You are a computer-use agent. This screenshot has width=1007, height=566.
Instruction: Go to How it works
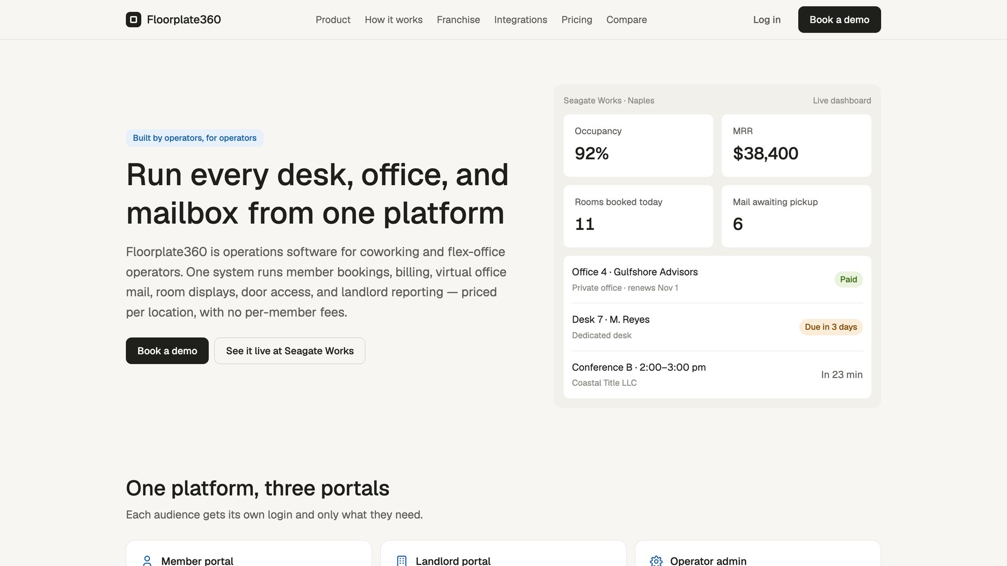394,20
